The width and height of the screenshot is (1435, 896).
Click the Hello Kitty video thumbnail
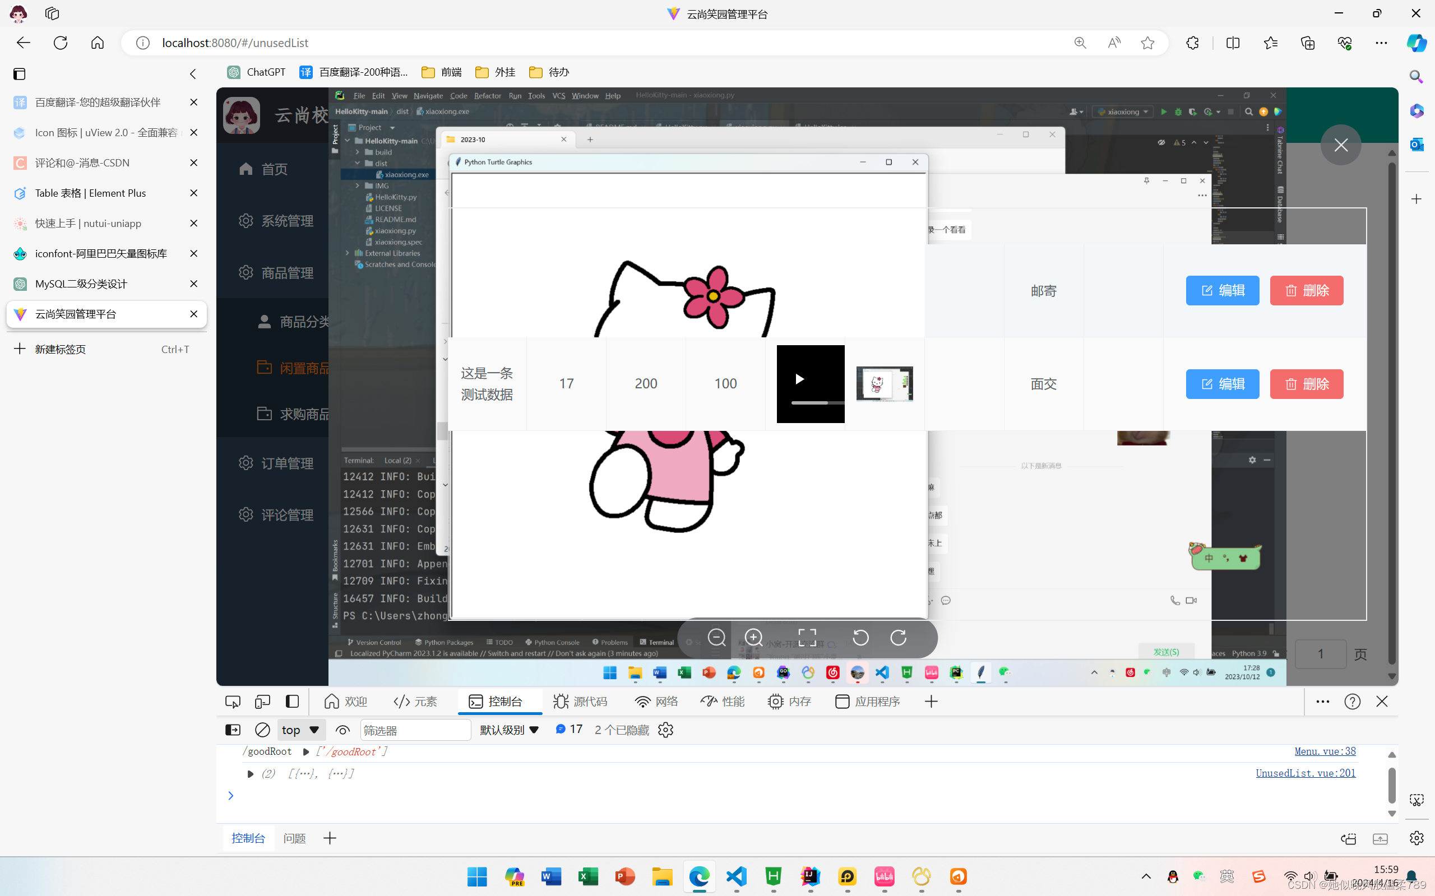click(x=885, y=383)
